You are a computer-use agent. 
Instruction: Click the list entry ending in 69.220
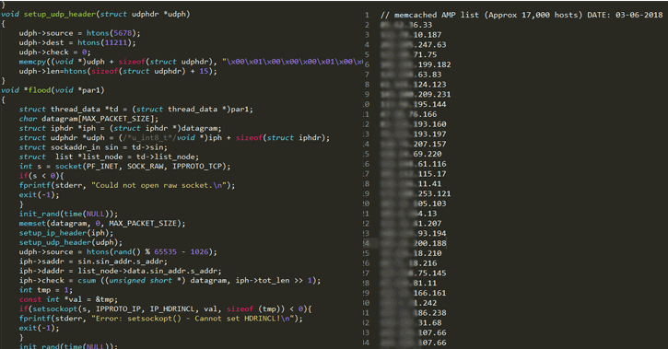coord(411,154)
